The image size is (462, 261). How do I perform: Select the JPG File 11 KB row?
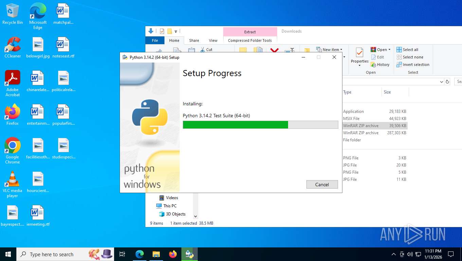375,179
